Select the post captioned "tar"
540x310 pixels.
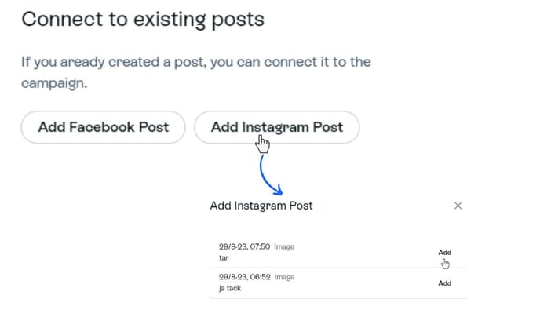(224, 257)
